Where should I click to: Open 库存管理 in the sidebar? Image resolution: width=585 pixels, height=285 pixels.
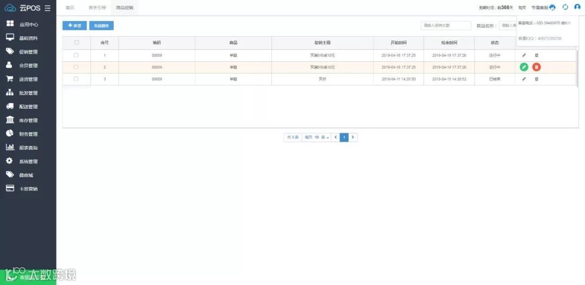pyautogui.click(x=28, y=121)
